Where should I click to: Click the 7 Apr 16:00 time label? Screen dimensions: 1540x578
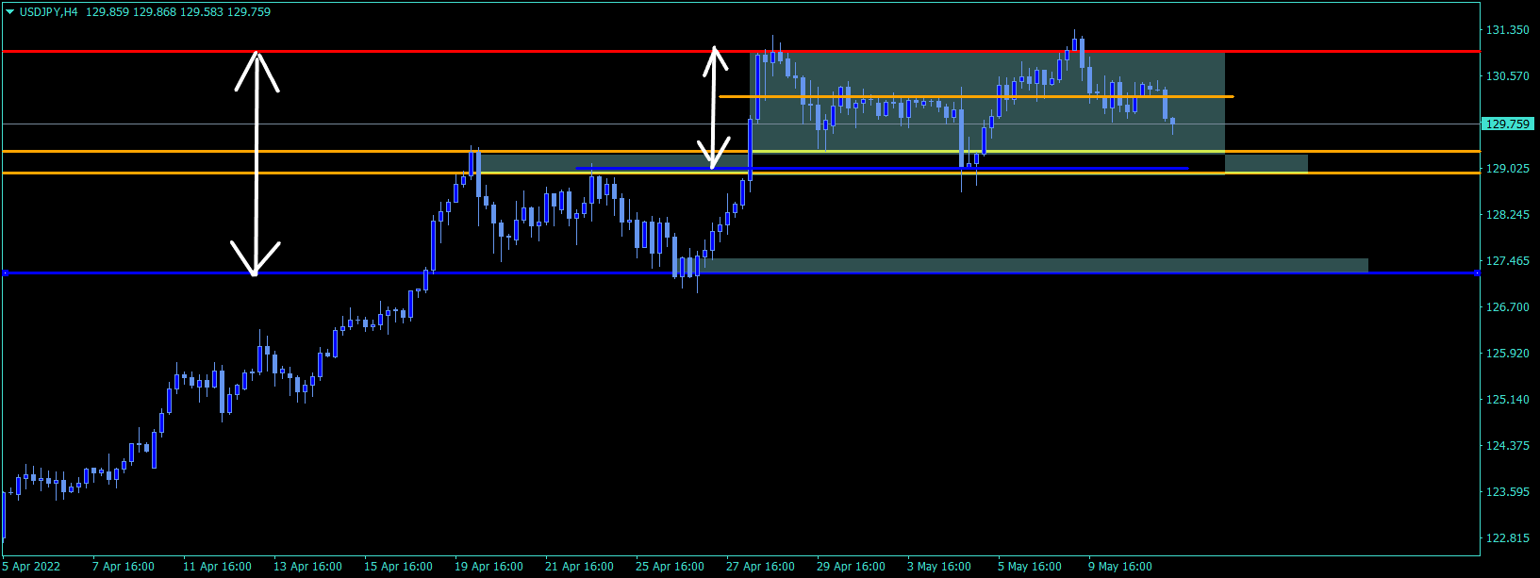124,567
